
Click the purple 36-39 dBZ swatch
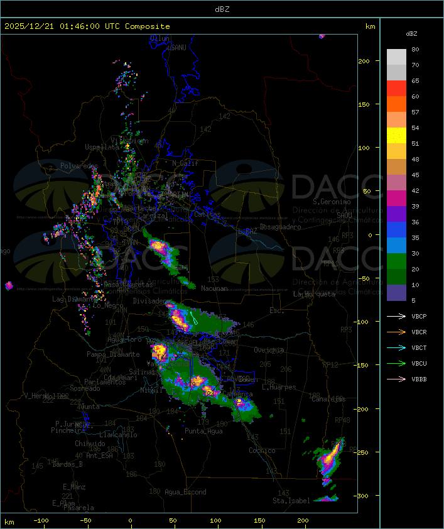coord(396,214)
